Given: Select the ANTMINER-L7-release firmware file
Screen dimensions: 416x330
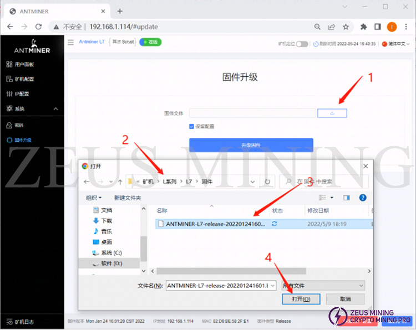Looking at the screenshot, I should click(x=215, y=224).
